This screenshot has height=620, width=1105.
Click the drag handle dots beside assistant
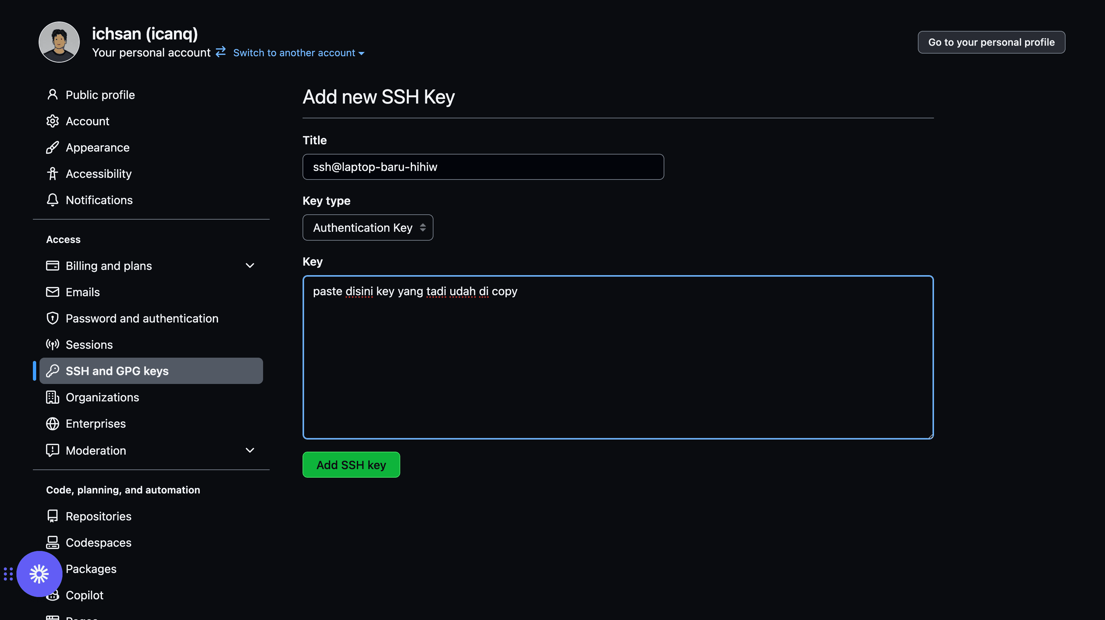pos(8,574)
